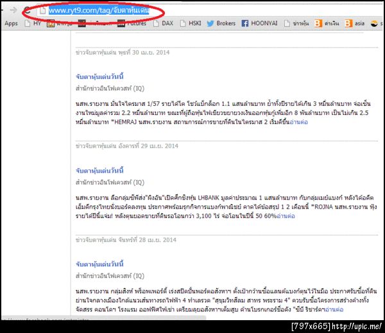The image size is (385, 333).
Task: Reload the page with the refresh icon
Action: tap(27, 10)
